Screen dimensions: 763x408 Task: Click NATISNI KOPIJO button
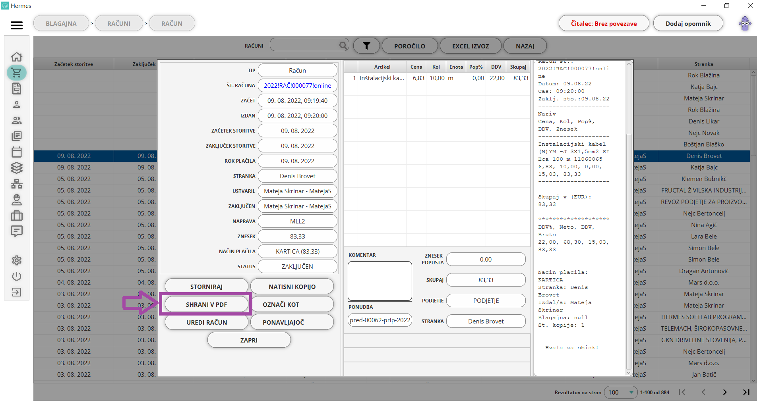click(x=292, y=286)
